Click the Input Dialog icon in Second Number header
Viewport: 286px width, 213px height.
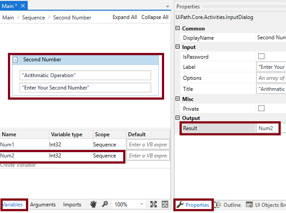click(16, 60)
